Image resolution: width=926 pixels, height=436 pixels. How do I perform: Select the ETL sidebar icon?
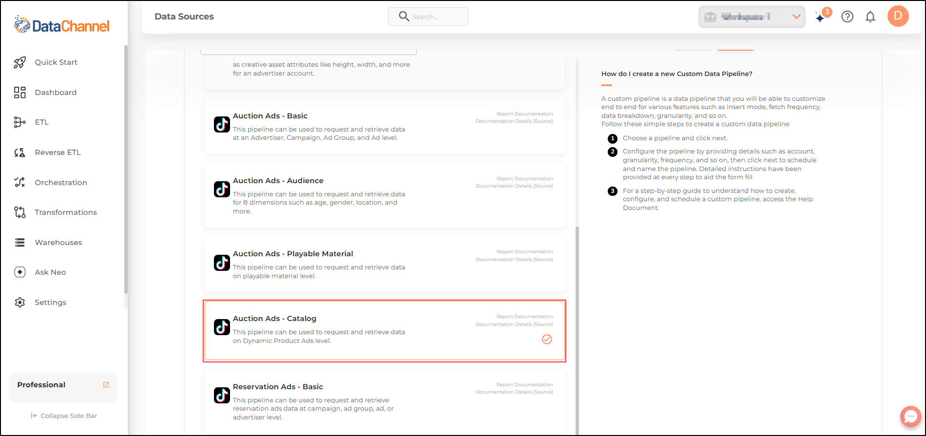(x=19, y=122)
